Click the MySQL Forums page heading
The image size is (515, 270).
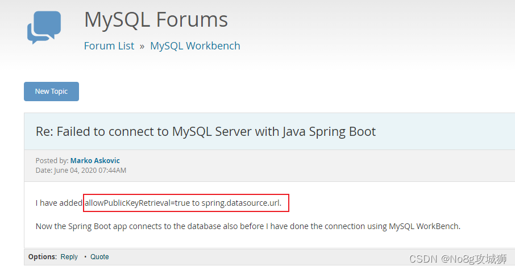pos(156,20)
